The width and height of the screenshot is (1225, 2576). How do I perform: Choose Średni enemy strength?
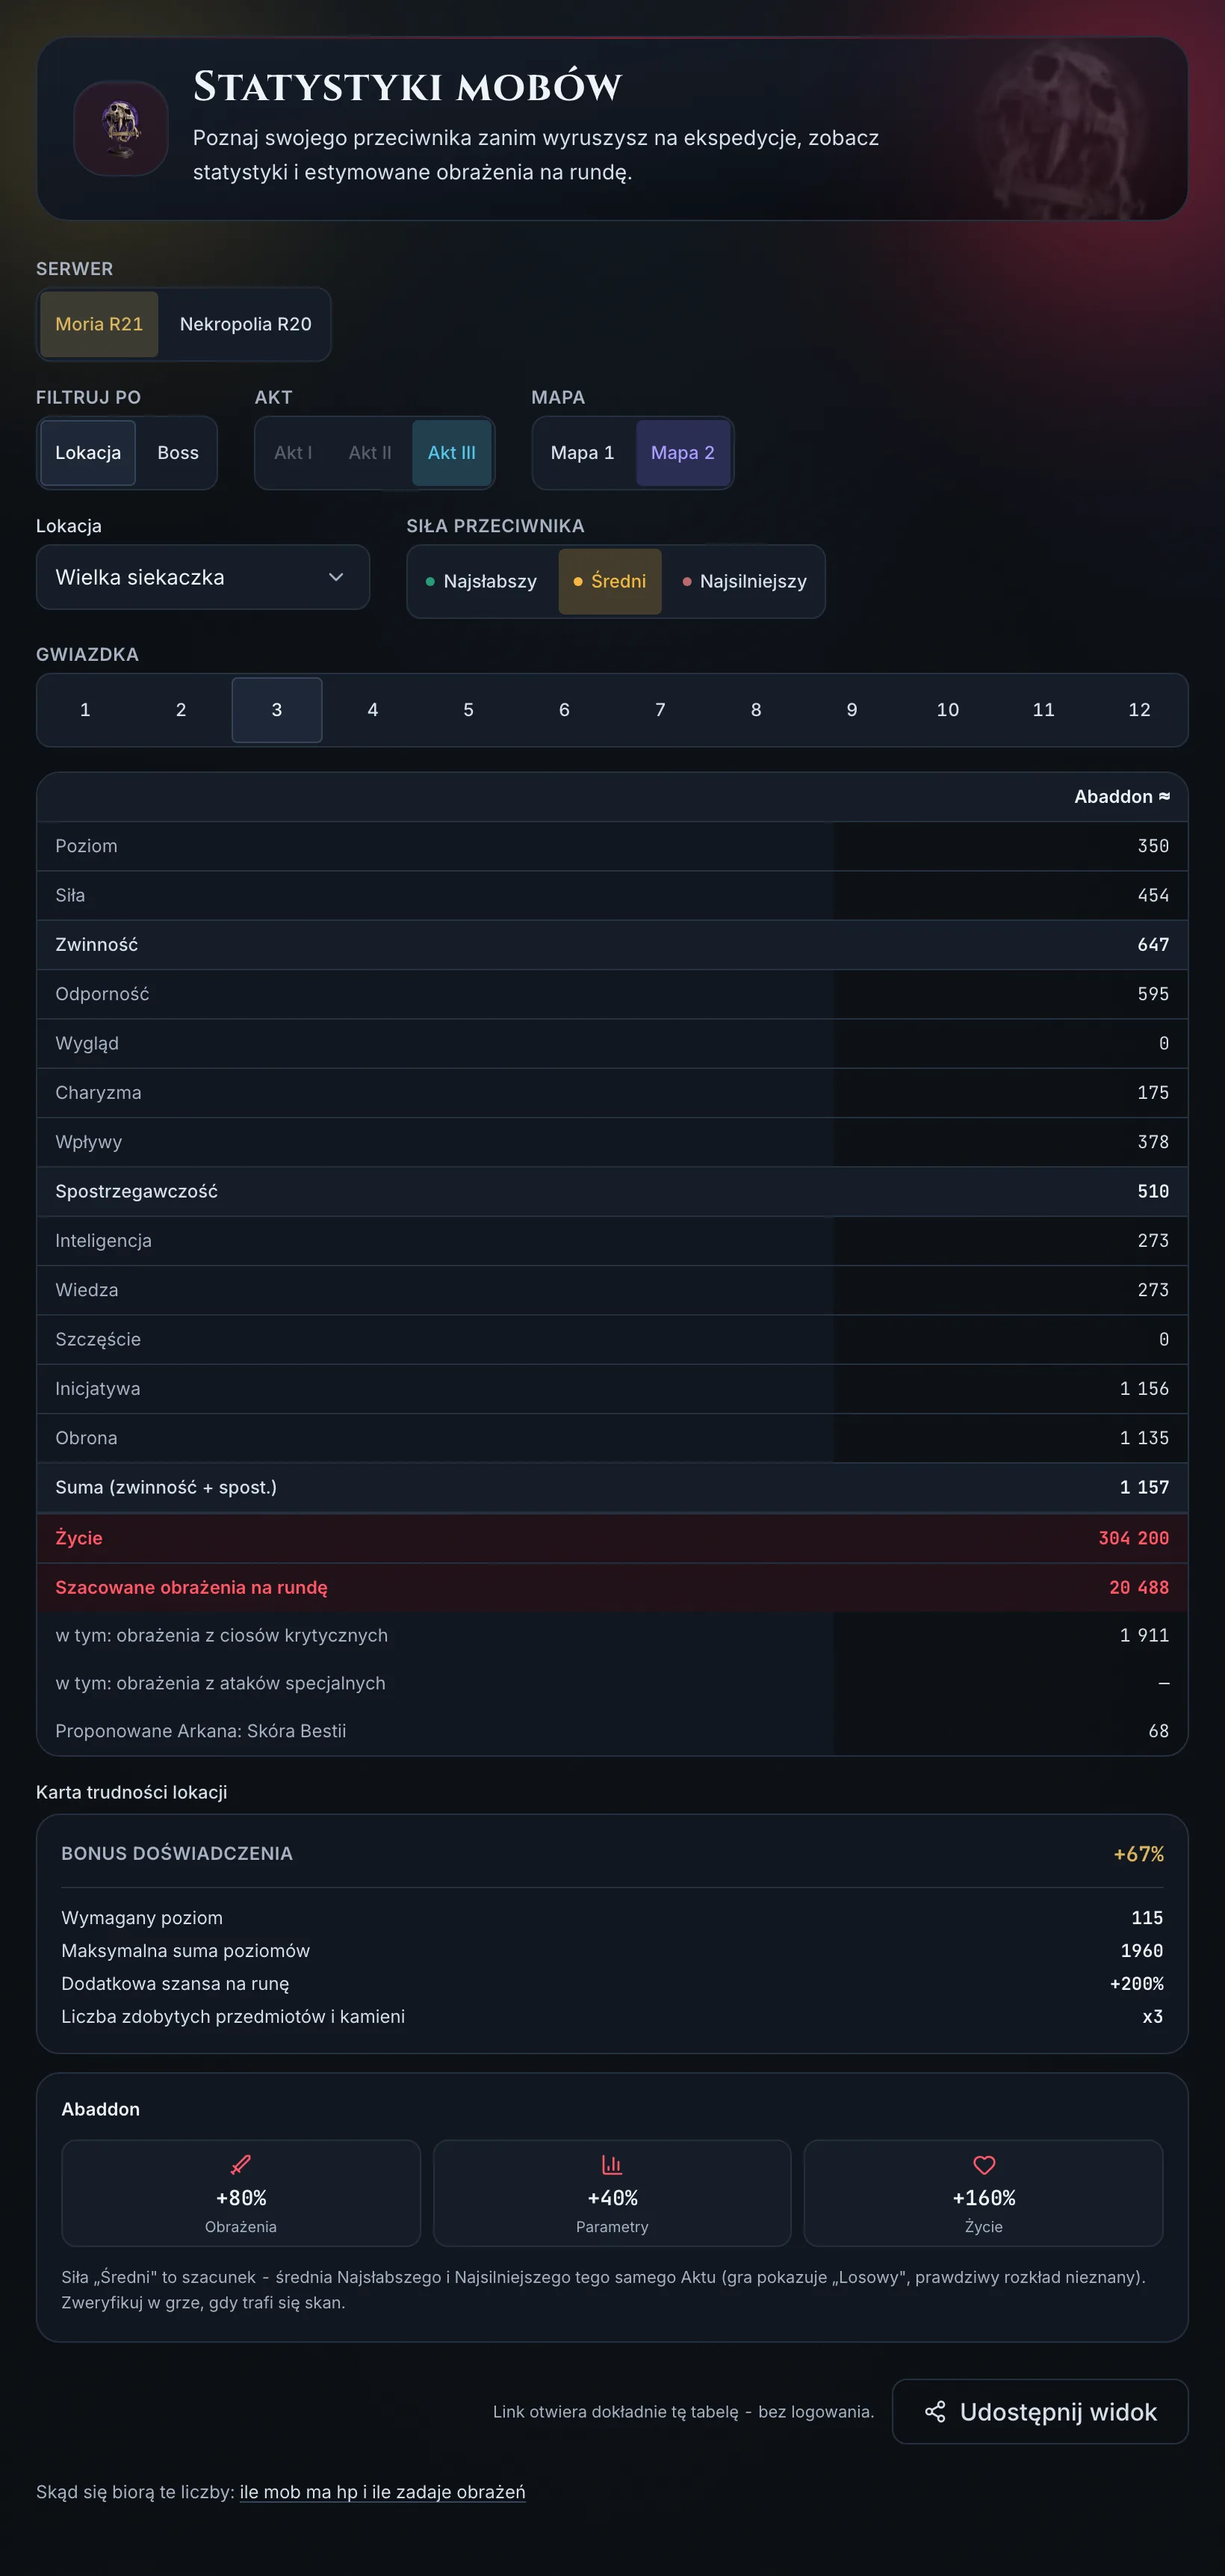(610, 582)
